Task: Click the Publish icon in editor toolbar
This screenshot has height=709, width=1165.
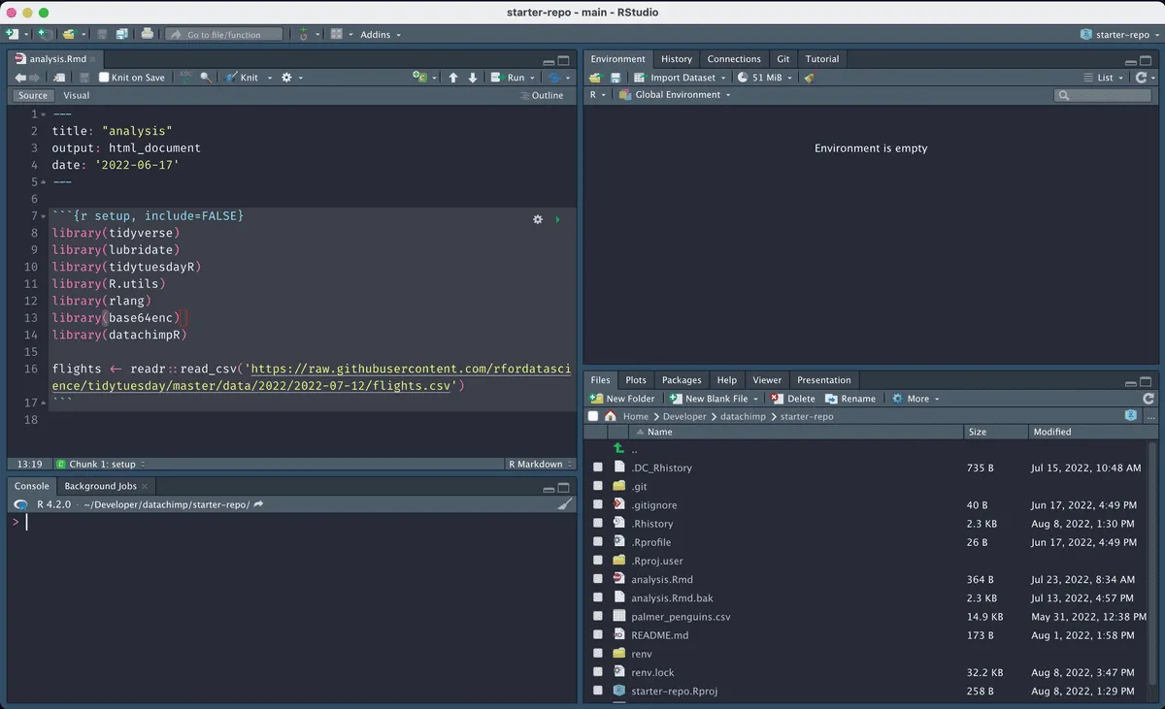Action: click(x=554, y=78)
